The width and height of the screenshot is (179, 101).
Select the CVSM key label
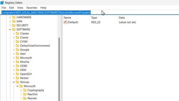[x=24, y=42]
